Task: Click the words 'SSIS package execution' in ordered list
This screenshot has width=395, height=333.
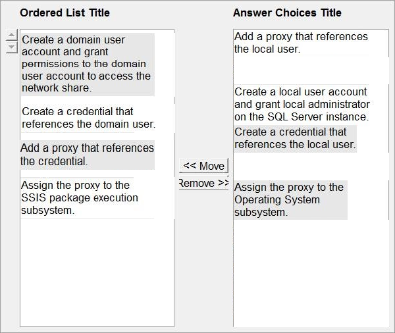Action: (80, 198)
